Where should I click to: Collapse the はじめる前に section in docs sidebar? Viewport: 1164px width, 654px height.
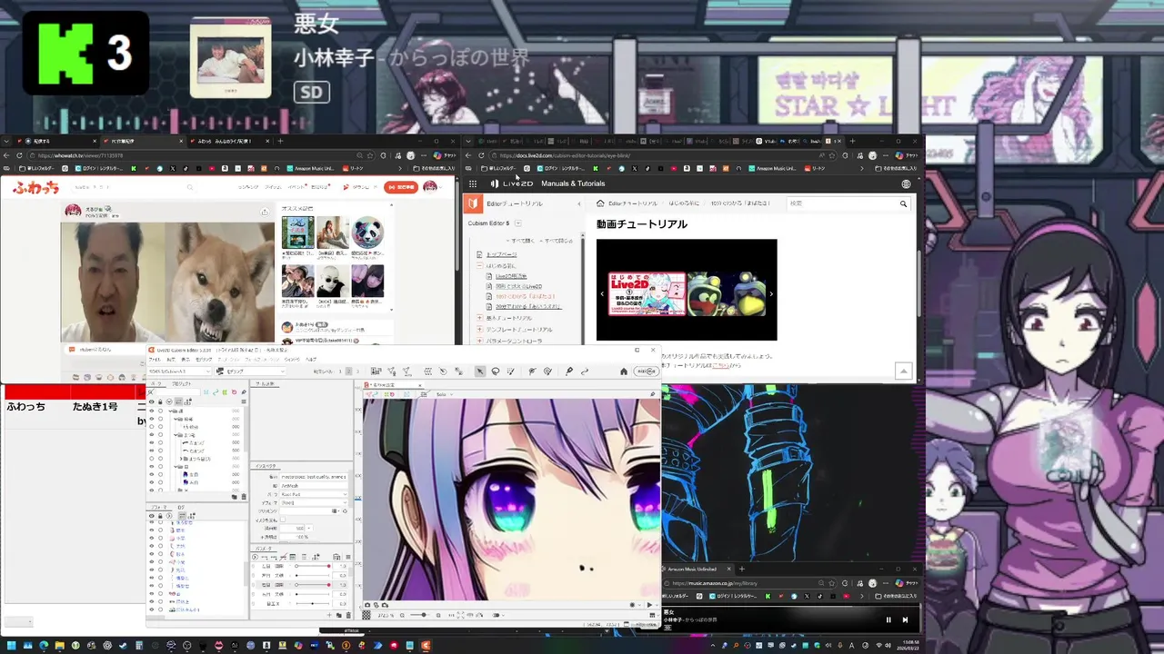click(x=480, y=266)
